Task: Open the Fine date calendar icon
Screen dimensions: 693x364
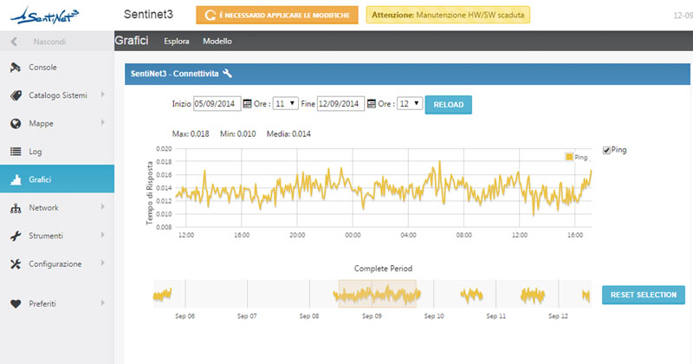Action: 372,103
